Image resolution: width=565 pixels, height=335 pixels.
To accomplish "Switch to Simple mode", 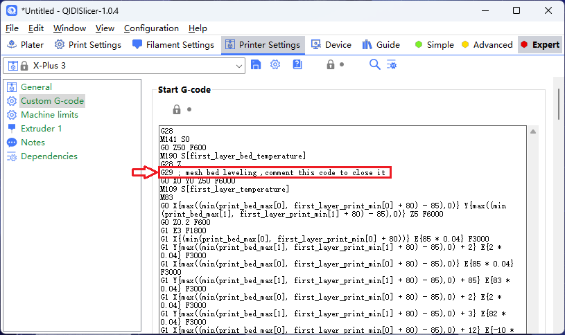I will click(434, 45).
